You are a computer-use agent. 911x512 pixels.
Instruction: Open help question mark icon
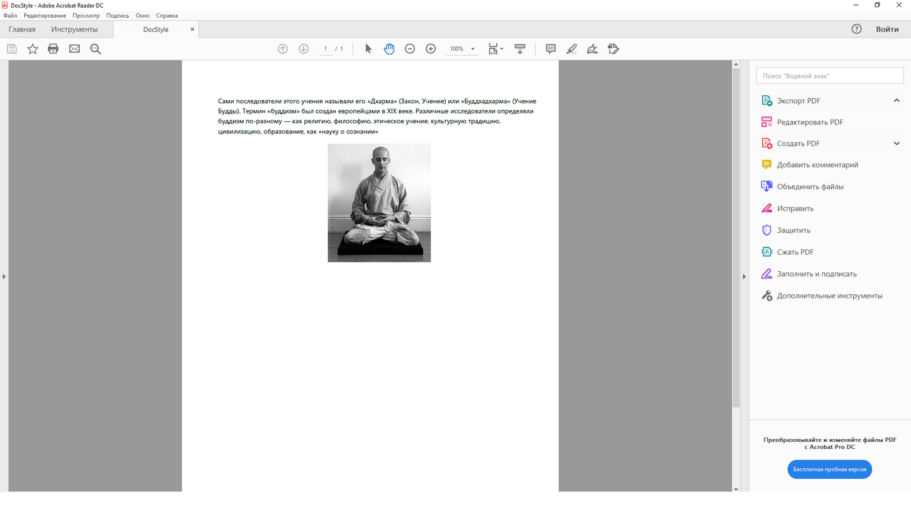856,29
